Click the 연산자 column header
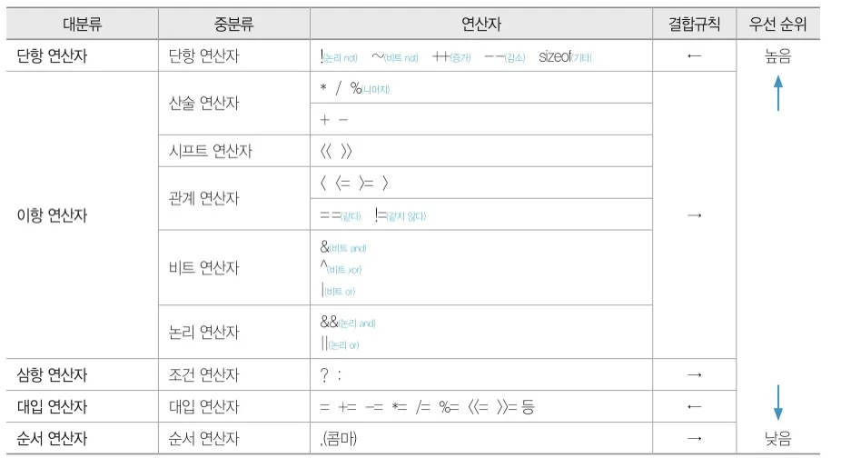841x458 pixels. [x=481, y=24]
